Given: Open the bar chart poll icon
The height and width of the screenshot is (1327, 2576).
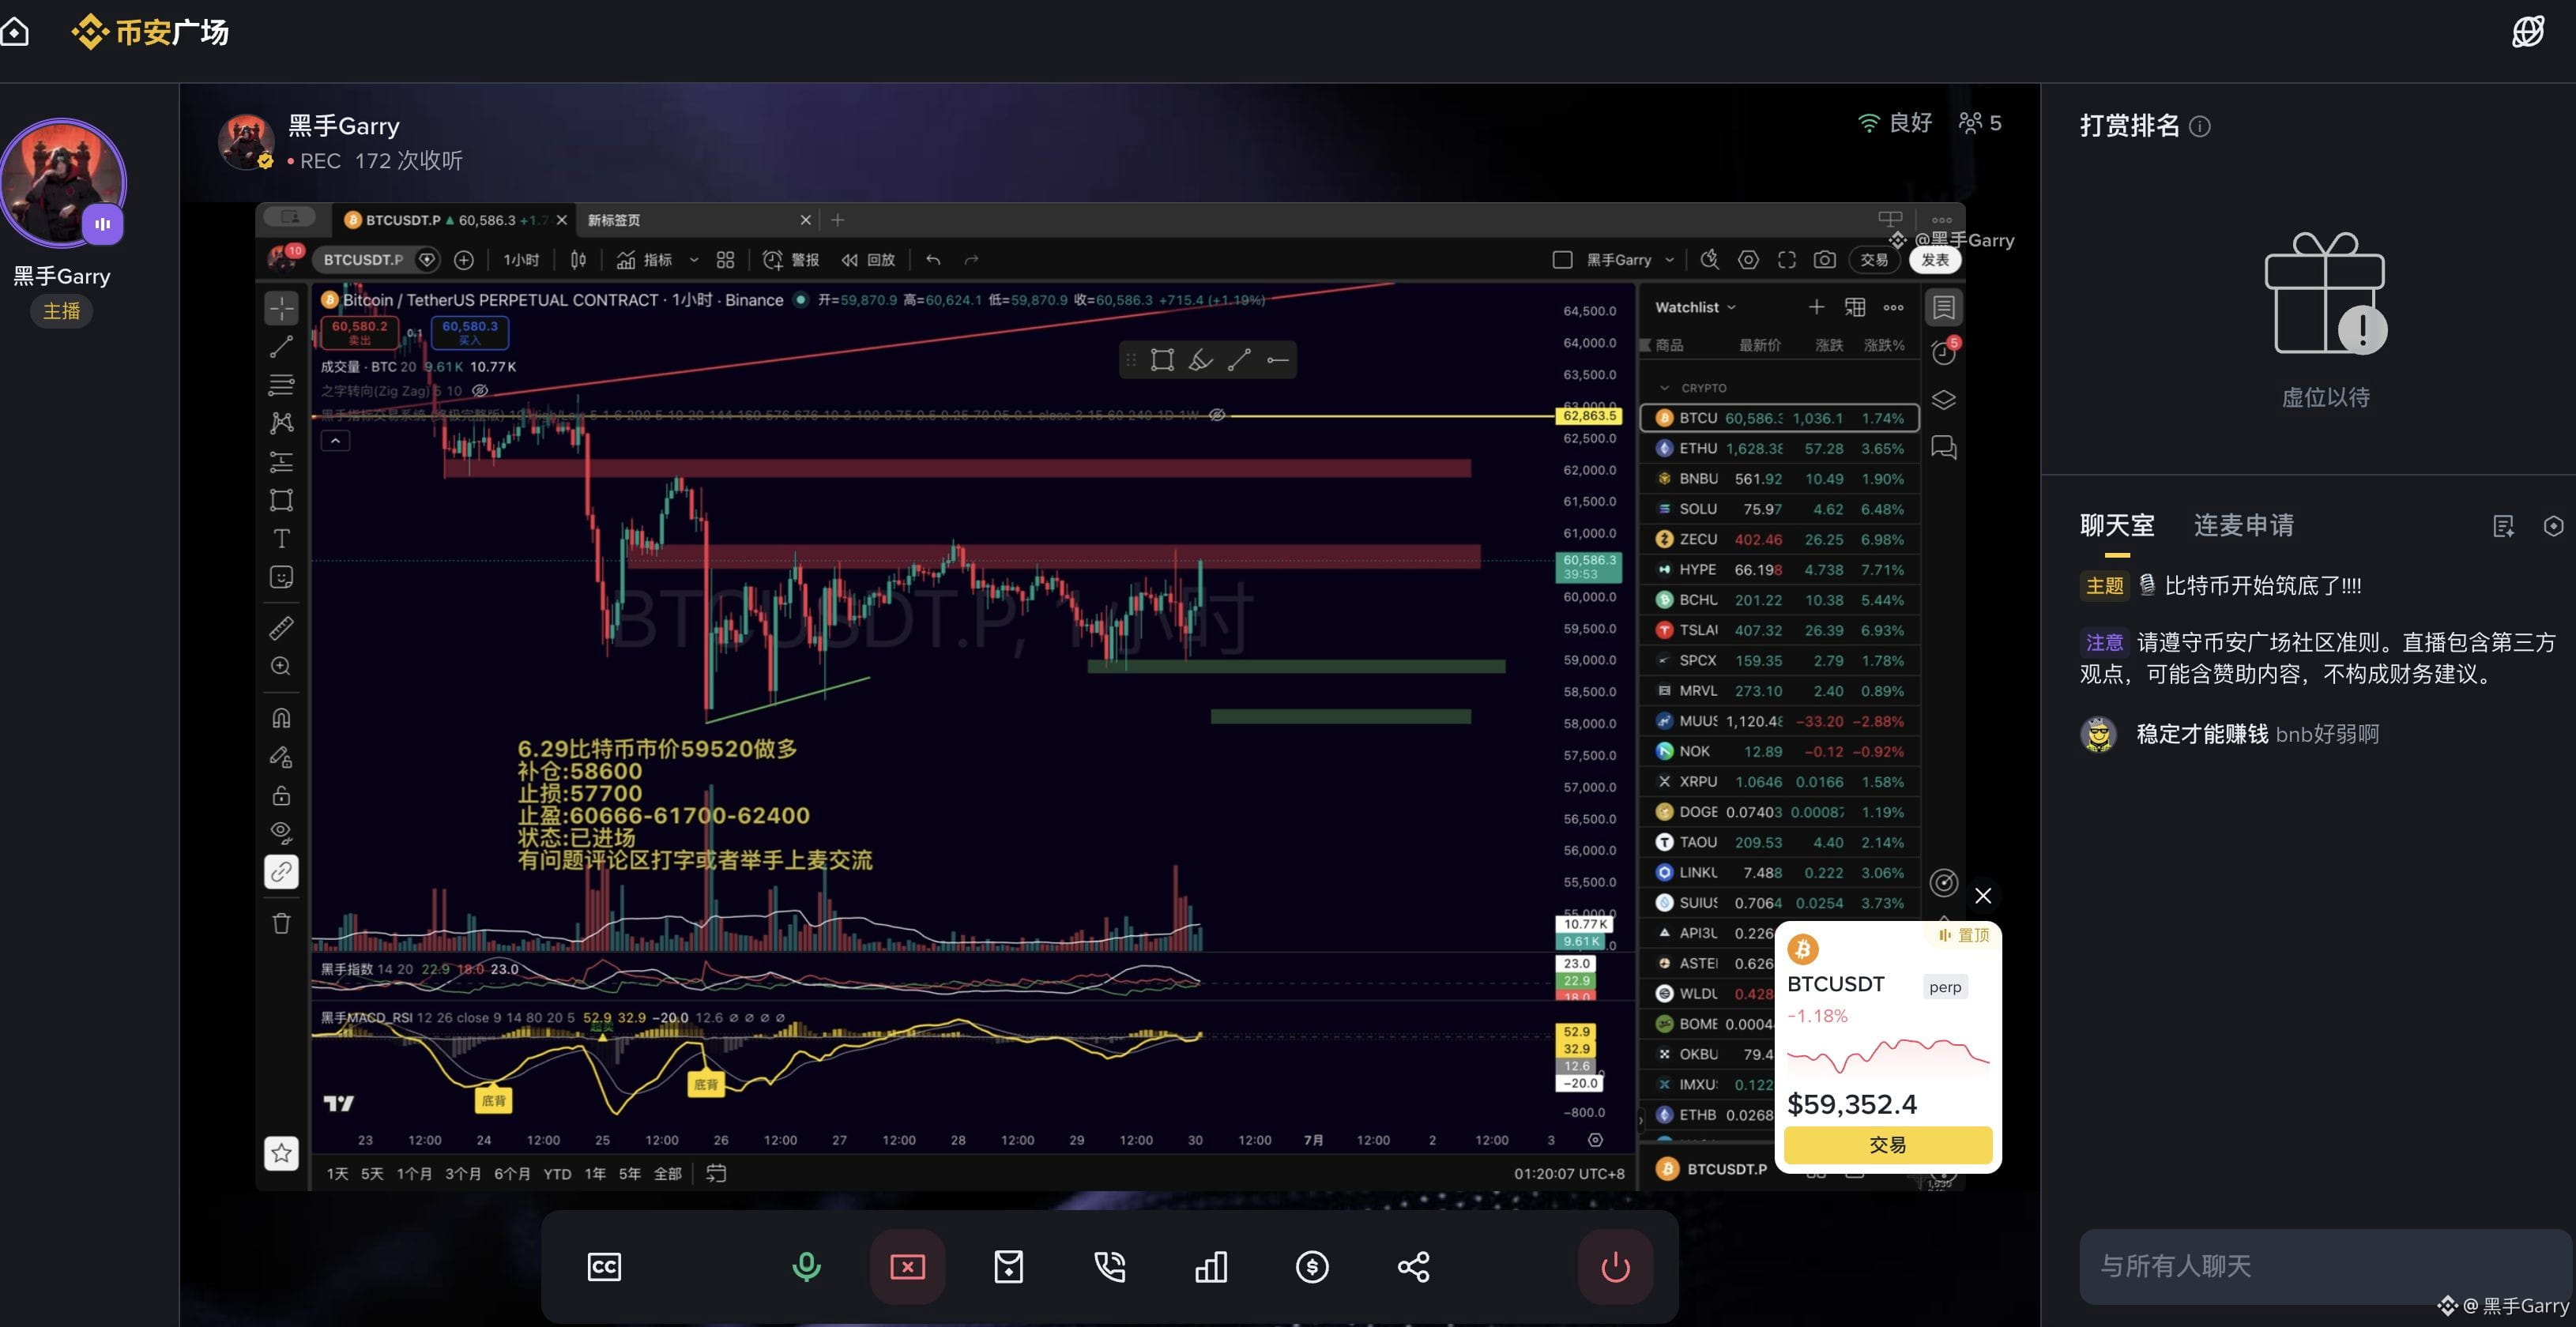Looking at the screenshot, I should [1211, 1267].
